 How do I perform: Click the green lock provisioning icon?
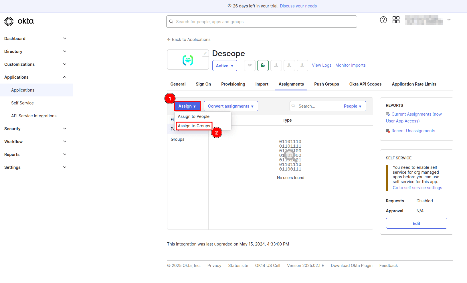(x=263, y=66)
